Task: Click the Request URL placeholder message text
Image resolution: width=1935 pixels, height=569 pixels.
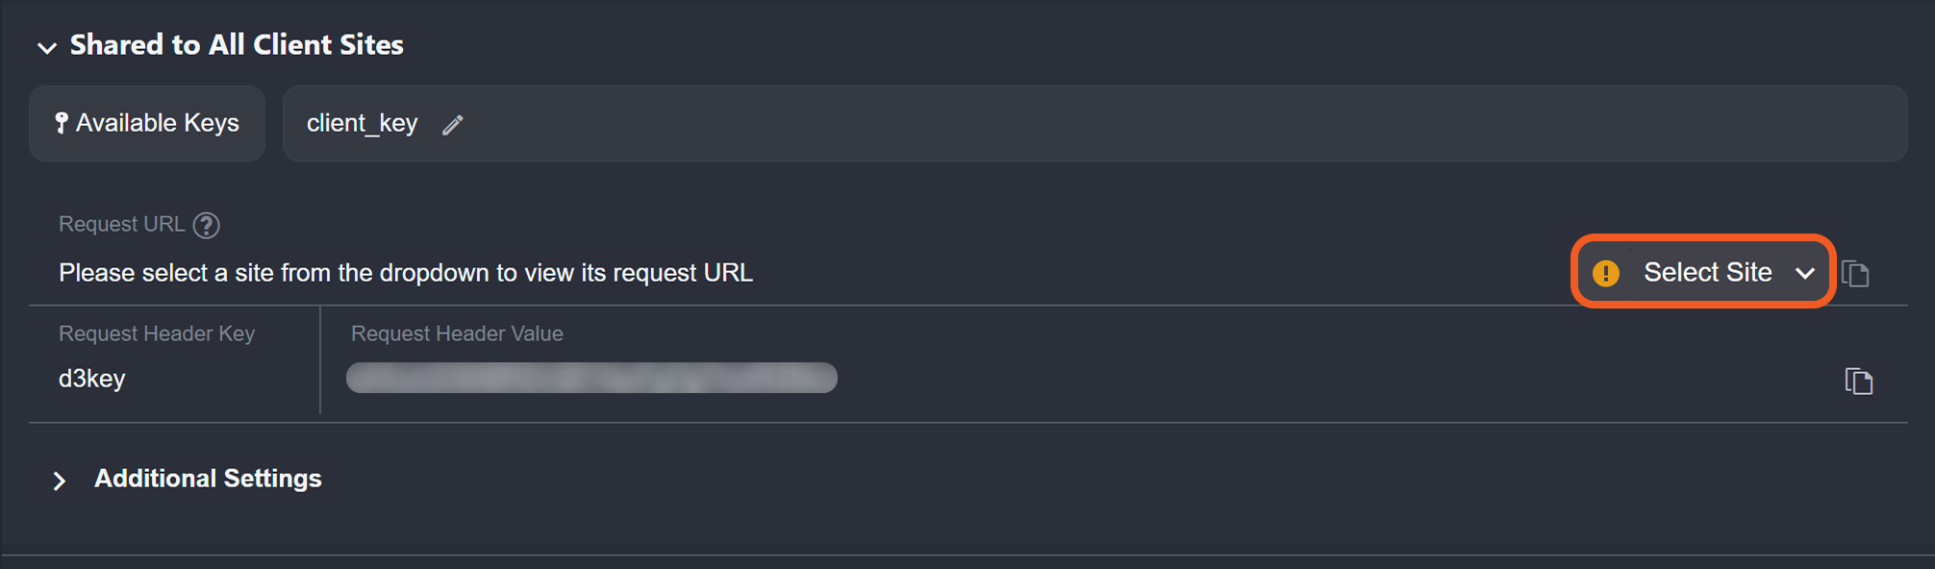Action: (x=406, y=272)
